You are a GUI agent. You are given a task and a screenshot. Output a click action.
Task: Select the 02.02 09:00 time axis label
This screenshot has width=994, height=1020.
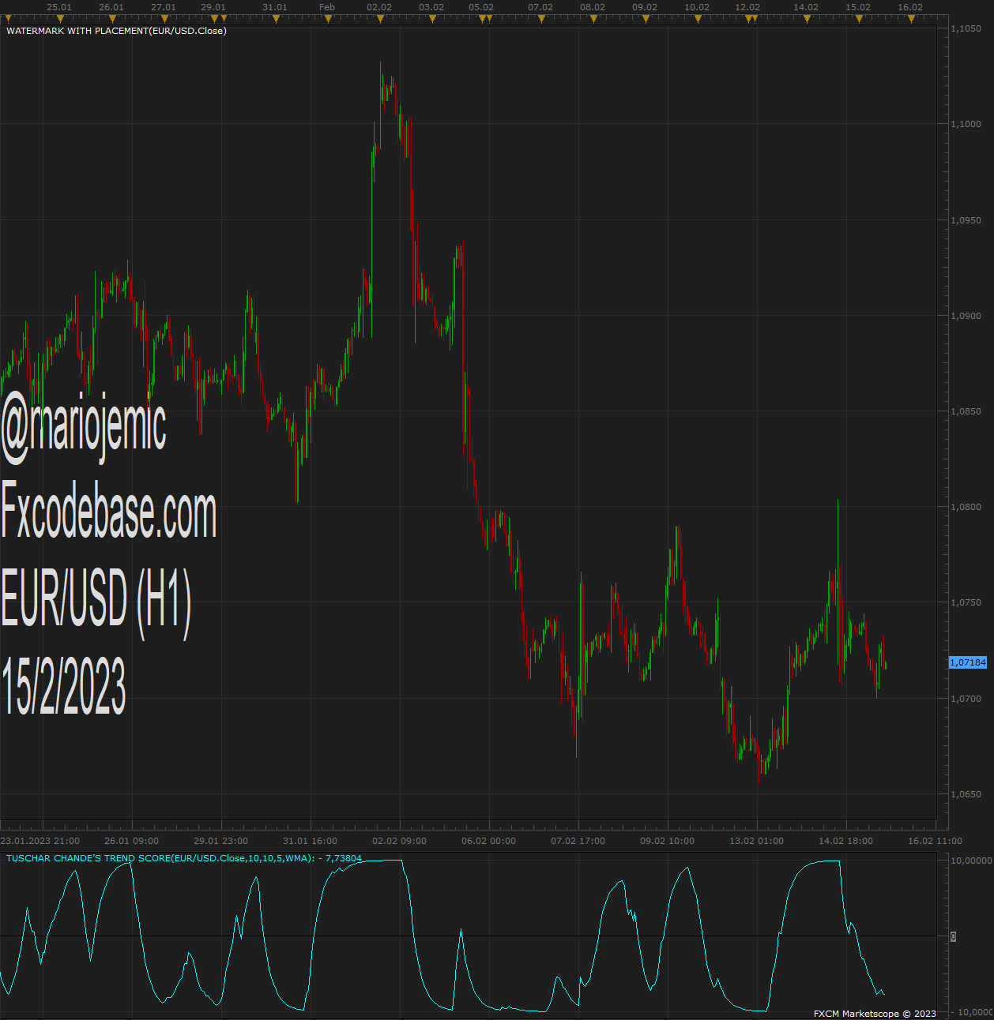tap(399, 841)
